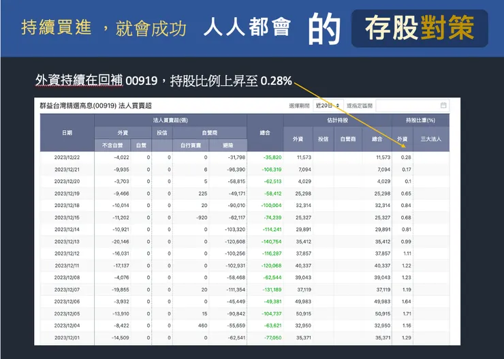Image resolution: width=504 pixels, height=359 pixels.
Task: Click the date cell 2023/12/20
Action: coord(67,181)
